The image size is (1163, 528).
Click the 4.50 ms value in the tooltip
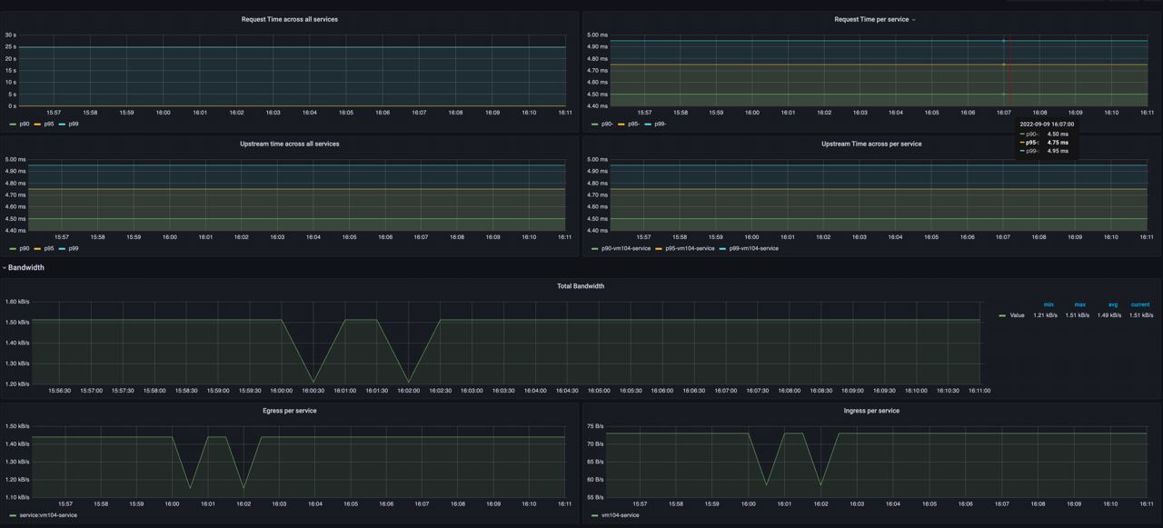pyautogui.click(x=1058, y=134)
